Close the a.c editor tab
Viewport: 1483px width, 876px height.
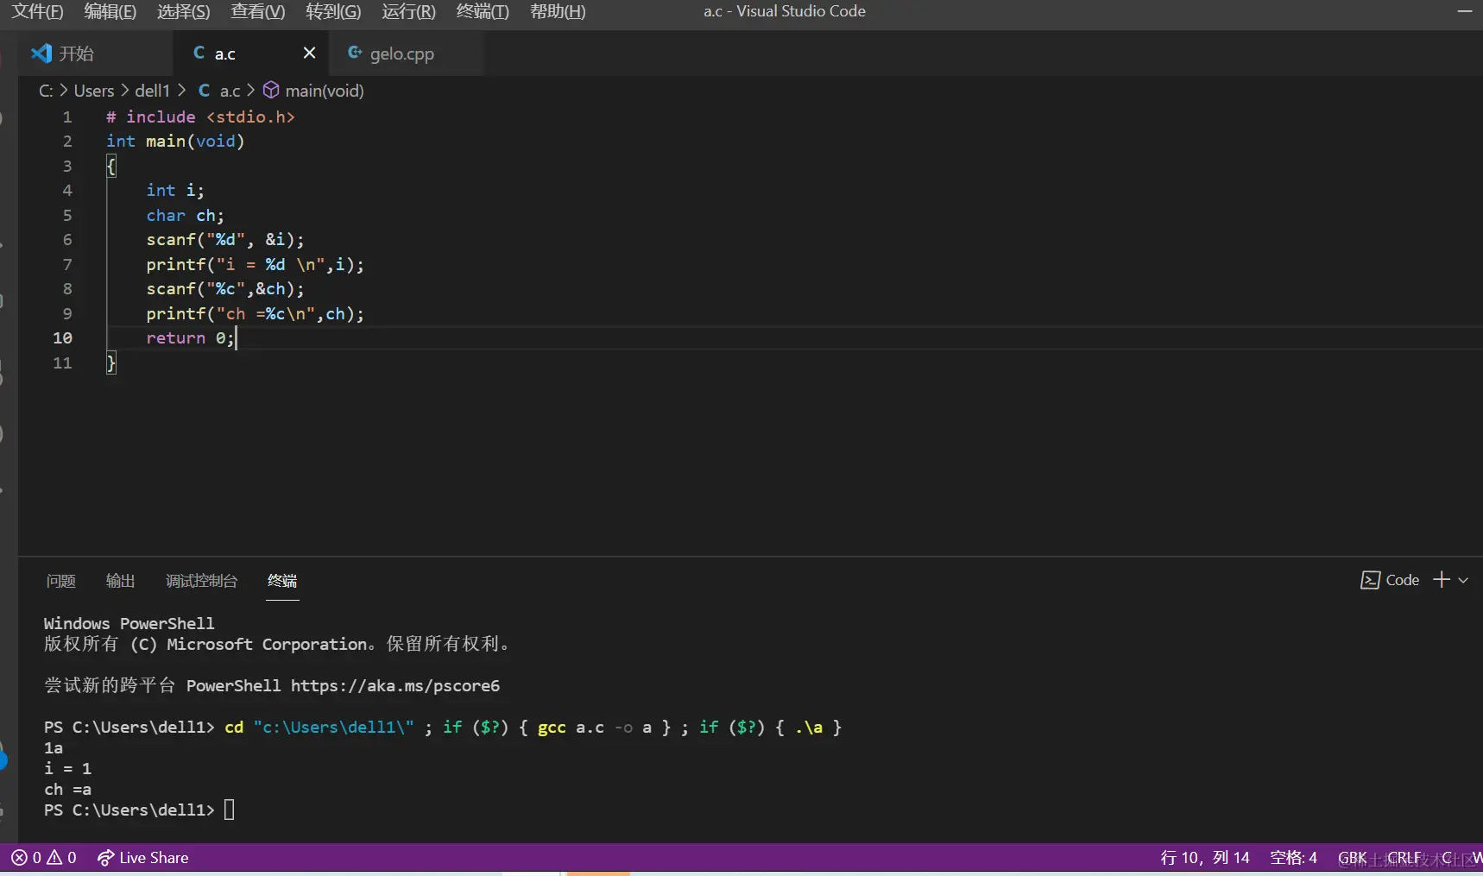click(x=309, y=54)
